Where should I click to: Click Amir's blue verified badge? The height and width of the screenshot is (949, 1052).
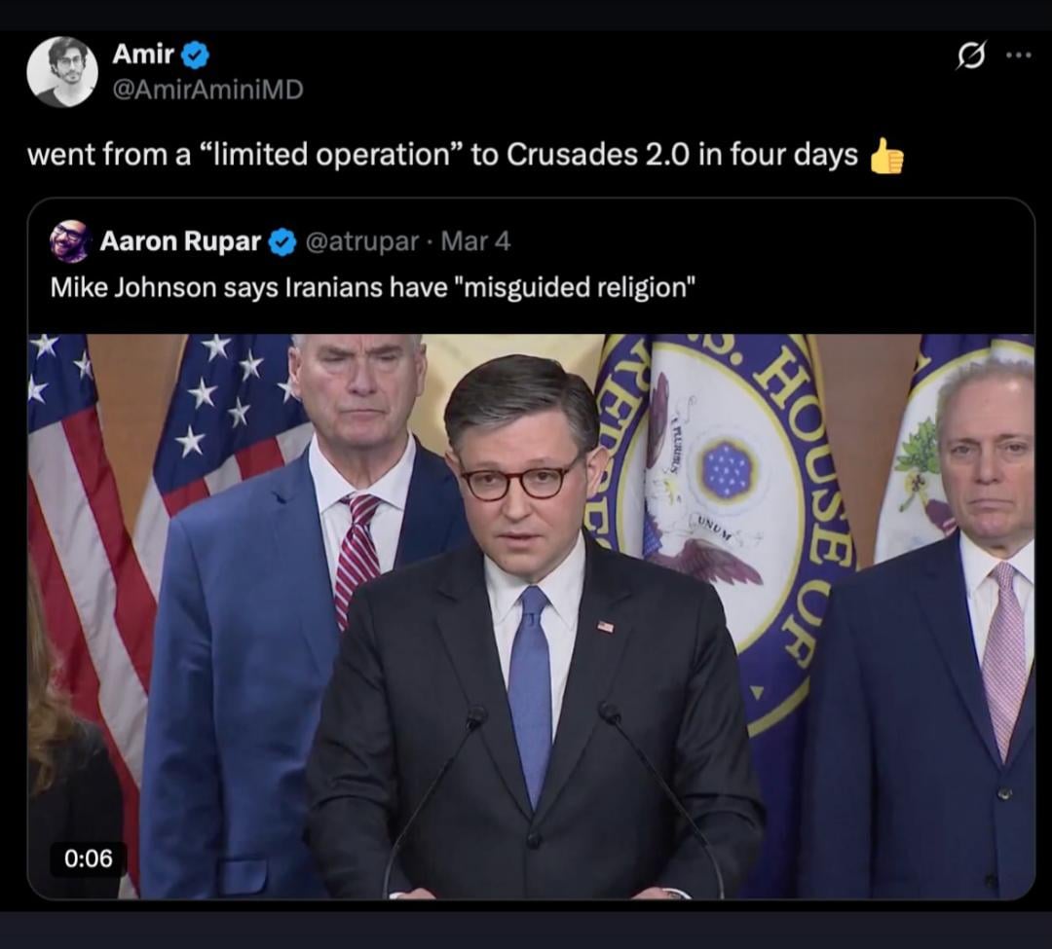[x=195, y=55]
